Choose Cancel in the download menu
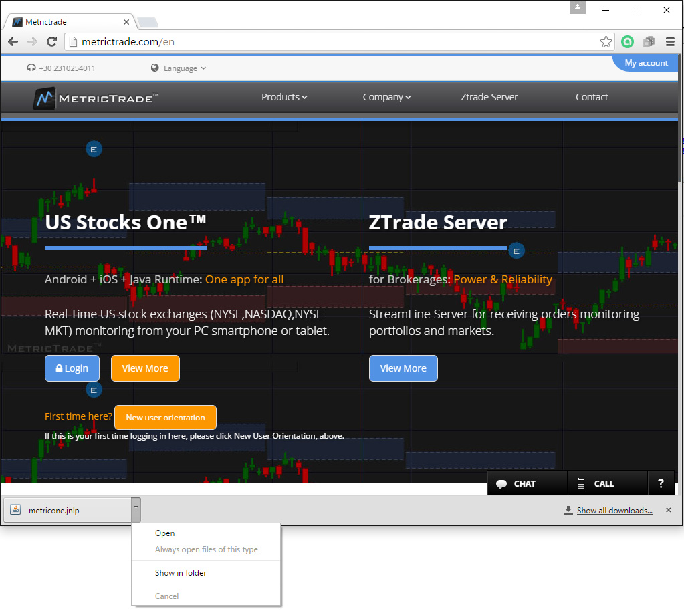Viewport: 684px width, 611px height. point(206,596)
